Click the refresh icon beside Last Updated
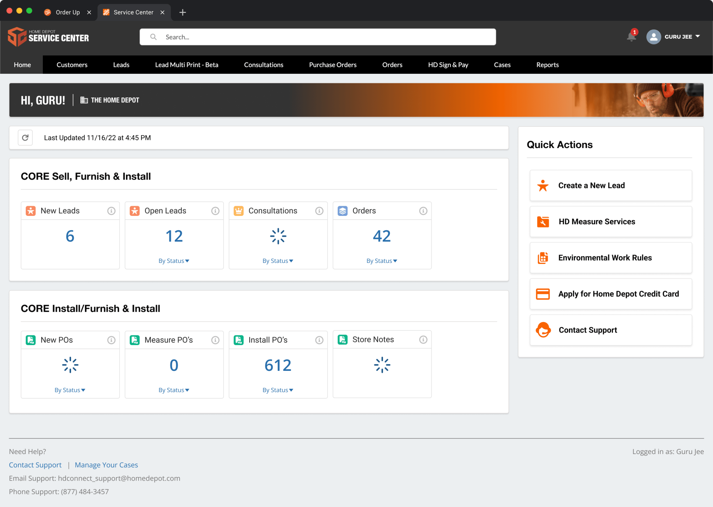The height and width of the screenshot is (507, 713). click(x=25, y=138)
